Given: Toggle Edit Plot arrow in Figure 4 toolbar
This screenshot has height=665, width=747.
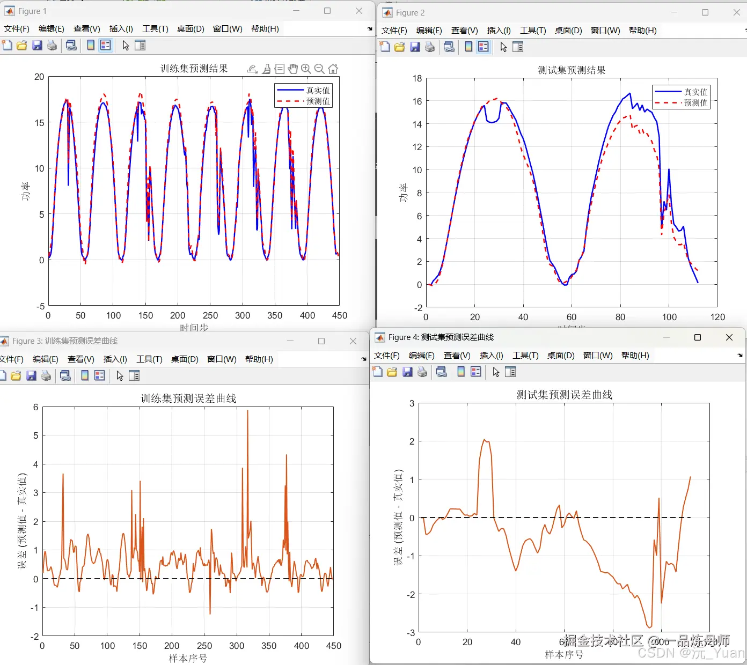Looking at the screenshot, I should tap(496, 372).
